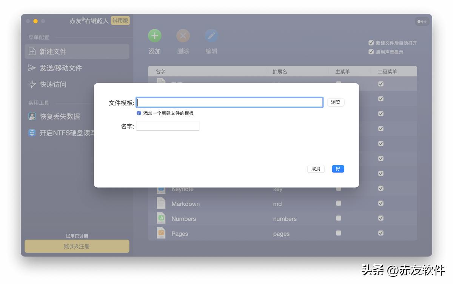Click the Numbers spreadsheet icon
This screenshot has width=453, height=284.
[161, 218]
